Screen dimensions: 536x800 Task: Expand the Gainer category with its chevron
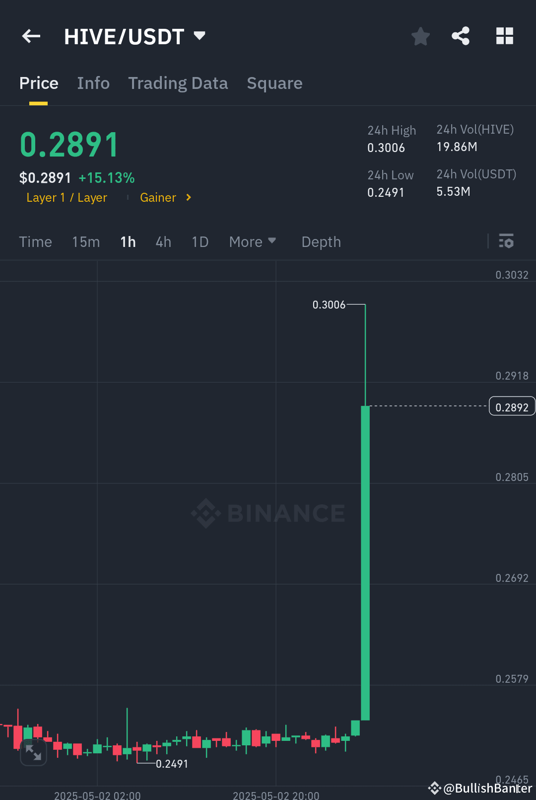pos(189,197)
